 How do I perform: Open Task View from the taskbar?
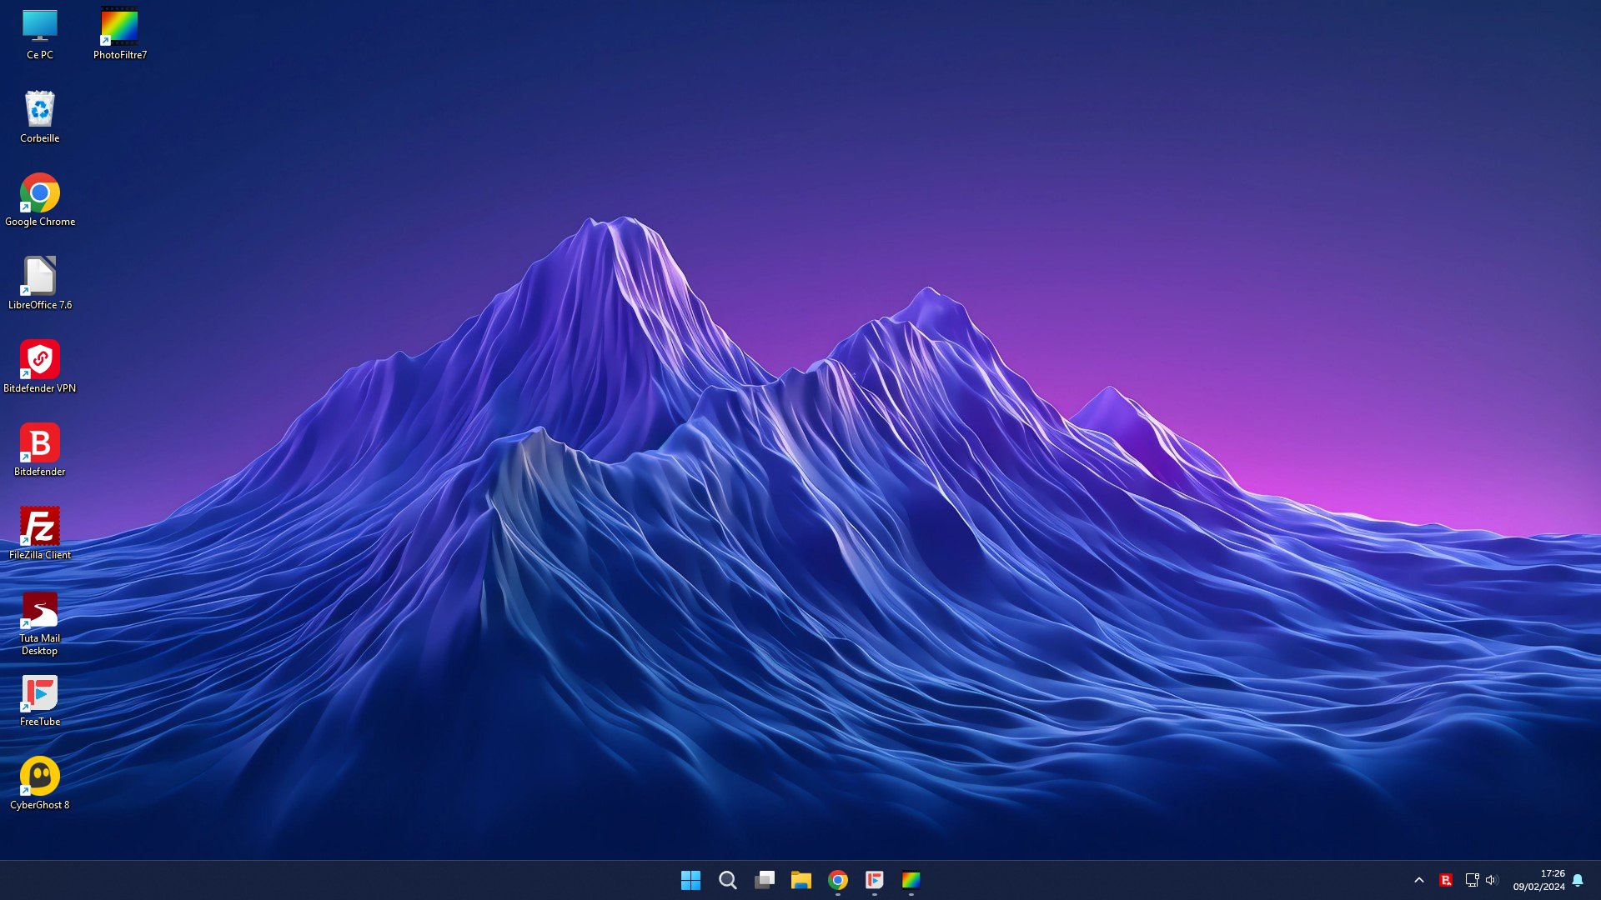[764, 880]
